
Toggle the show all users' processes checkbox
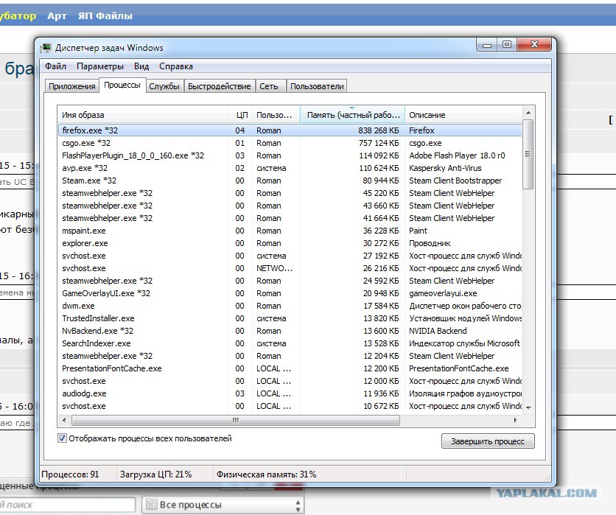[62, 438]
